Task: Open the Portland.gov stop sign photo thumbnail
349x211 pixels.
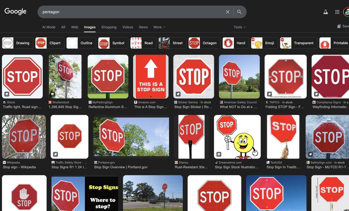Action: click(131, 137)
